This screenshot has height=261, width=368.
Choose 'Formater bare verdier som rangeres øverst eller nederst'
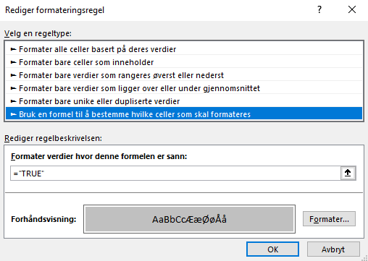[184, 75]
